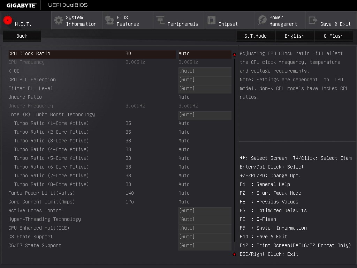Viewport: 357px width, 268px height.
Task: Click the Peripherals tab icon
Action: (160, 20)
